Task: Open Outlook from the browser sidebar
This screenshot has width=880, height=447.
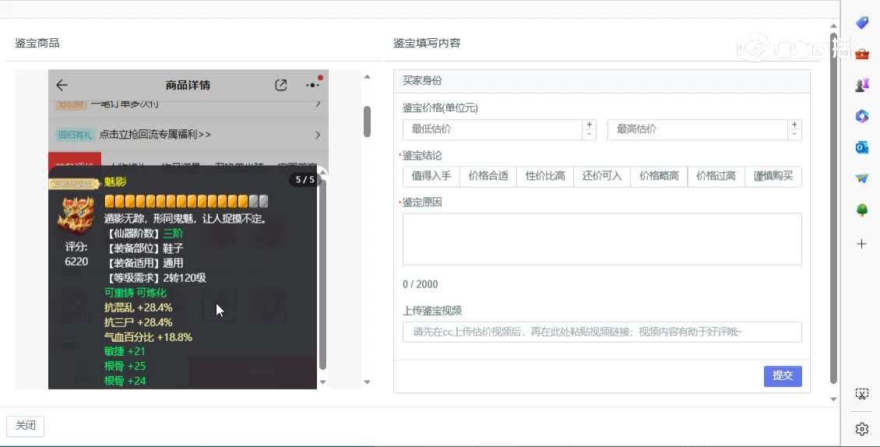Action: coord(862,147)
